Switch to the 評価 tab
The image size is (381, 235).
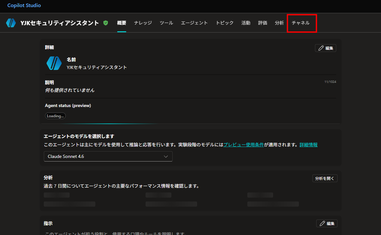(262, 23)
